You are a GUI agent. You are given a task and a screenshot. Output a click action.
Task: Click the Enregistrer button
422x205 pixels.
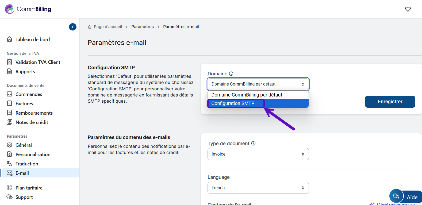pos(390,102)
